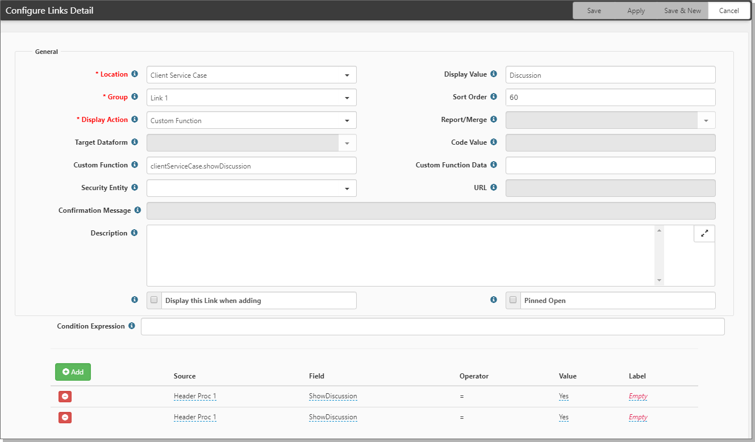Click the info icon beside Target Dataform

135,142
